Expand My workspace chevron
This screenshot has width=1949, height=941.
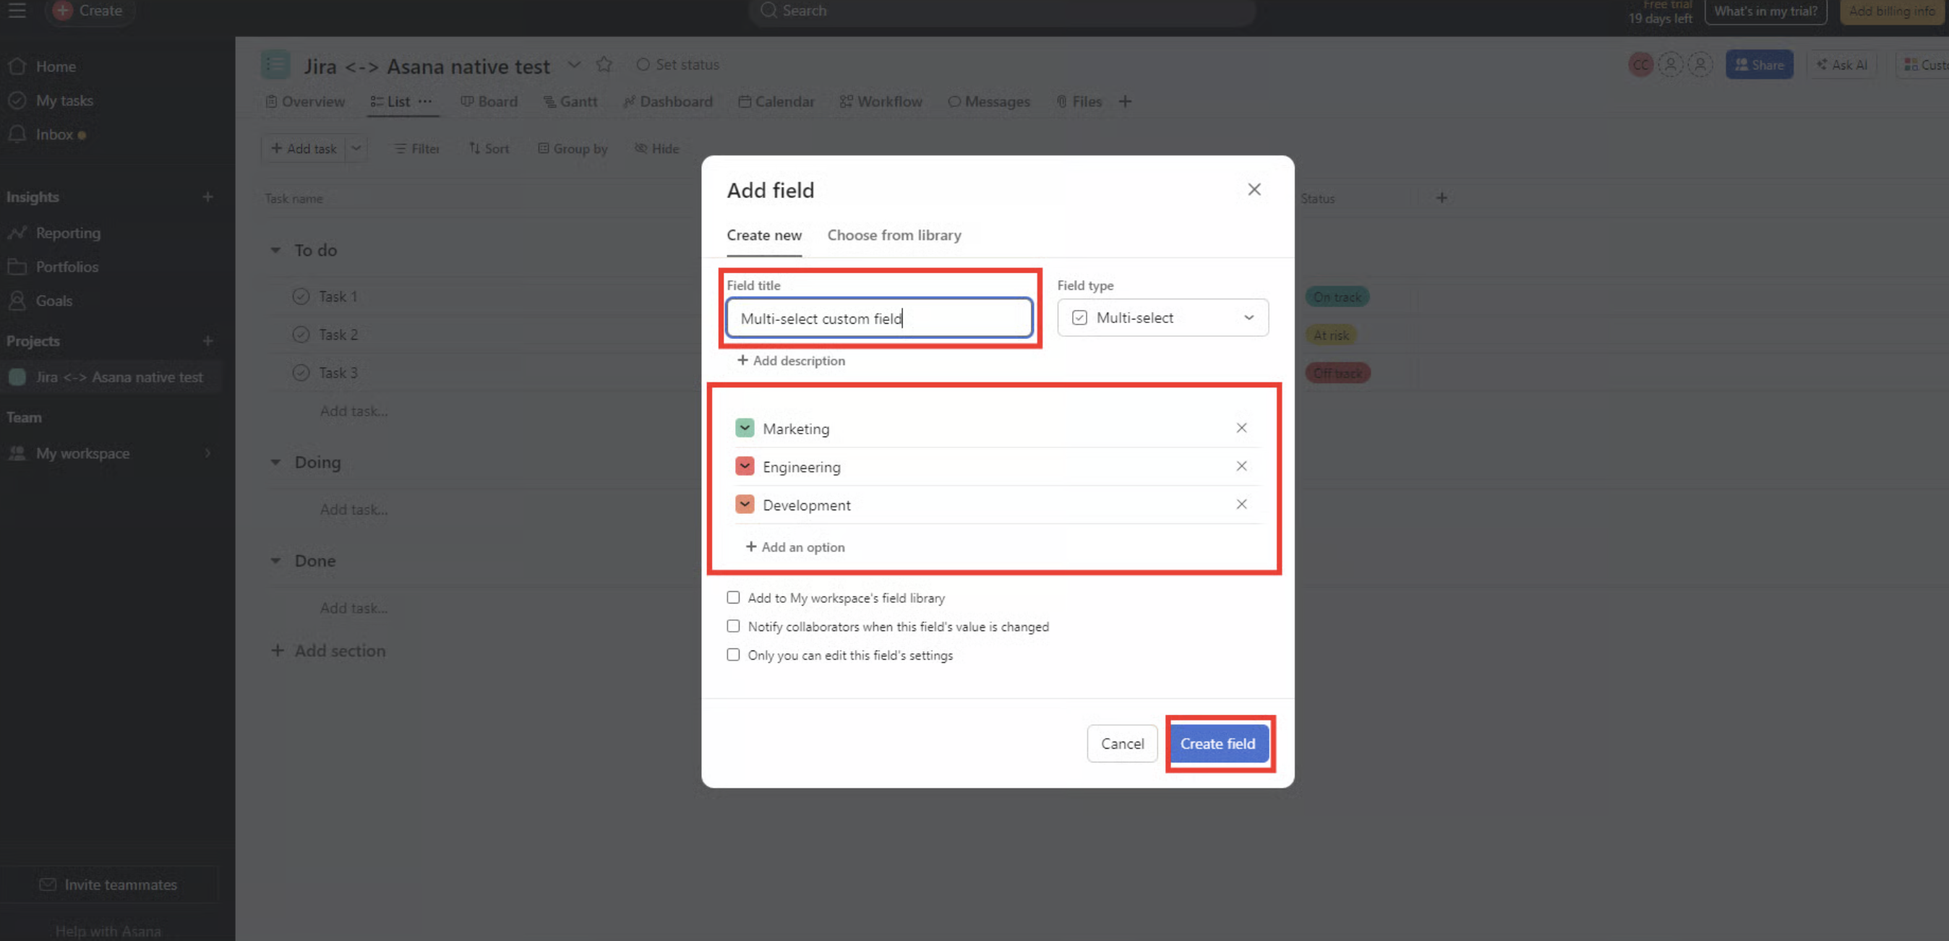tap(208, 453)
